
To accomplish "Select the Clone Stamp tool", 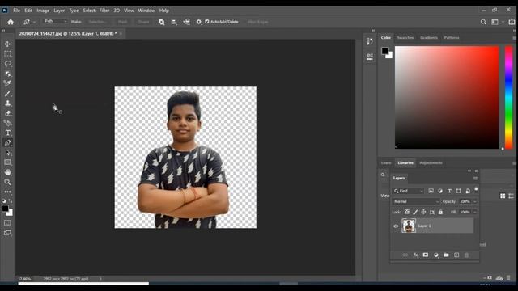I will click(7, 103).
